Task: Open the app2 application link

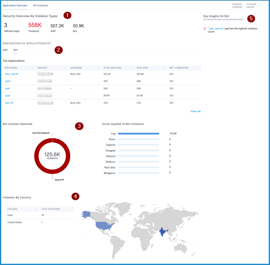Action: (8, 96)
